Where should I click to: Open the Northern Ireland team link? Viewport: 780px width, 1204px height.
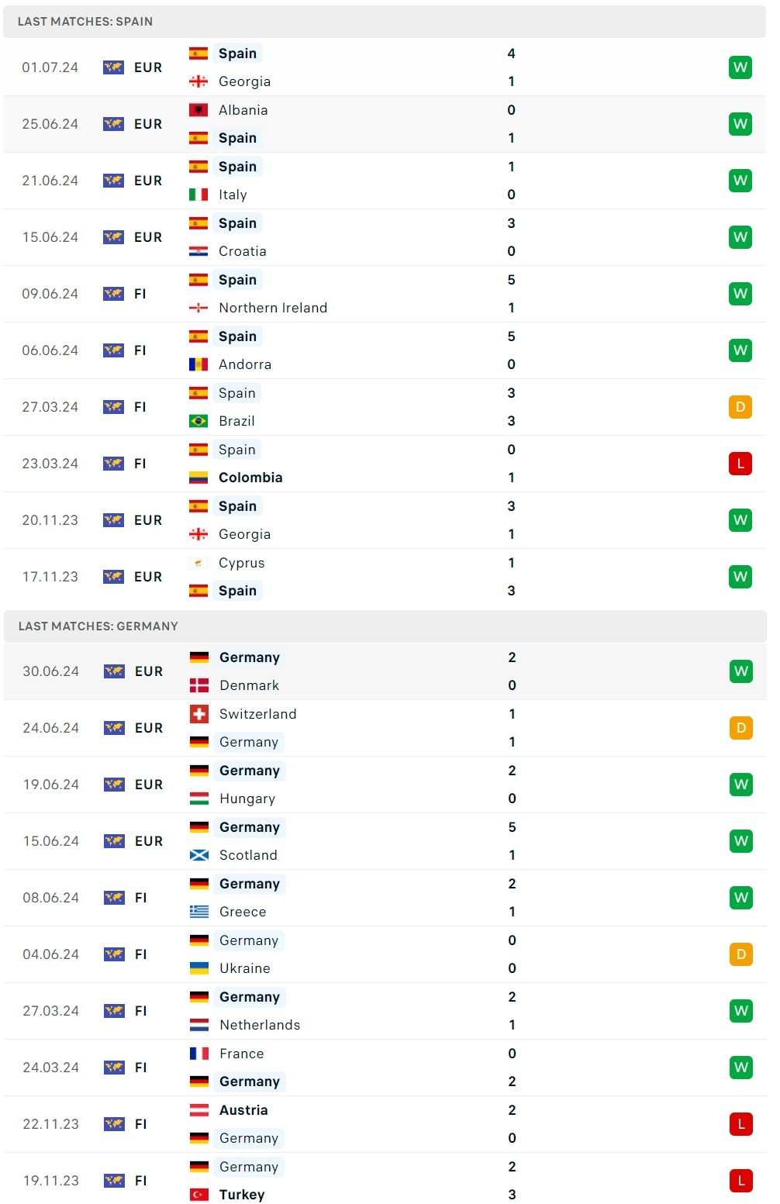click(273, 308)
